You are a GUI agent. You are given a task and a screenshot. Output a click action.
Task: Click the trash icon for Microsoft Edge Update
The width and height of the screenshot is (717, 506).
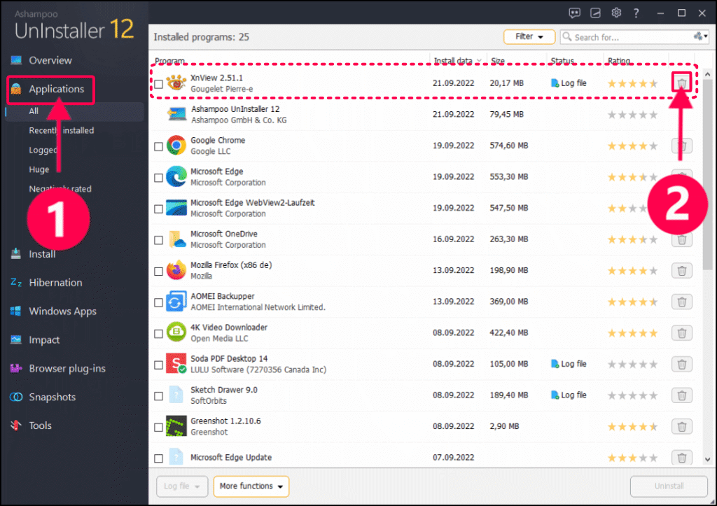pos(682,458)
